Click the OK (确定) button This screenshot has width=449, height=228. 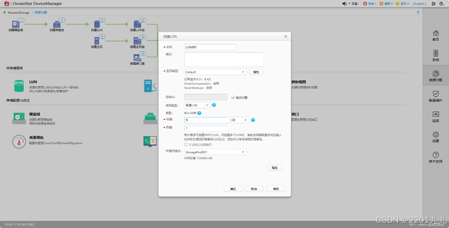(x=233, y=189)
